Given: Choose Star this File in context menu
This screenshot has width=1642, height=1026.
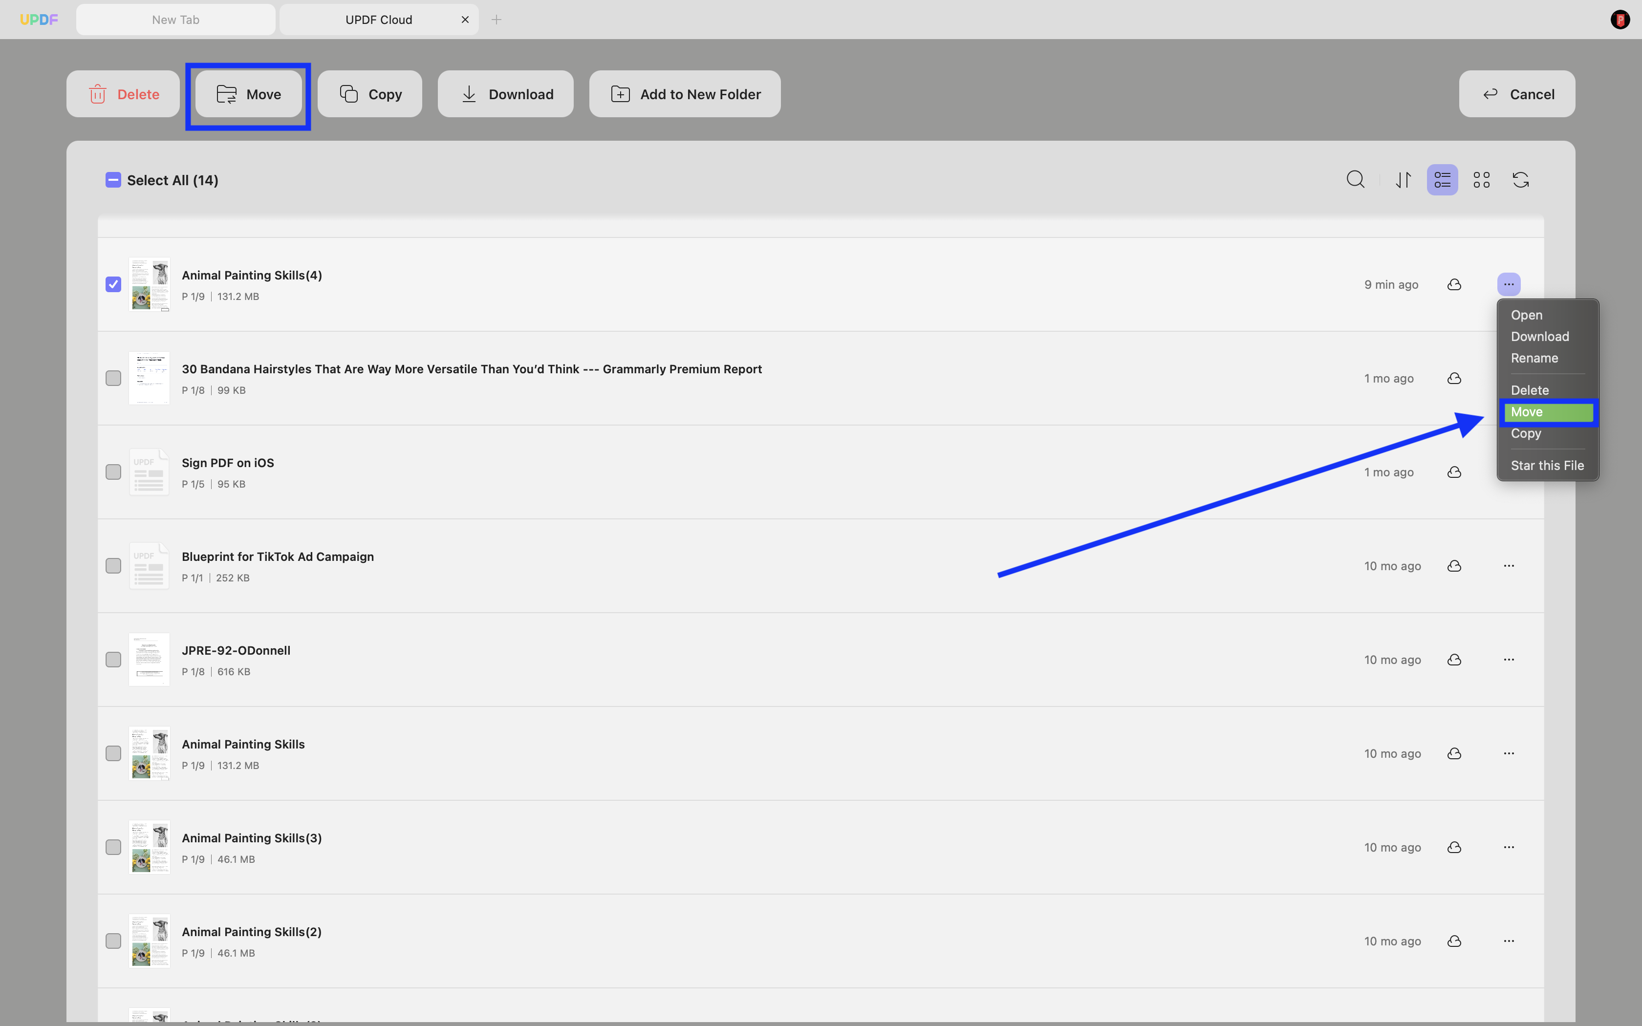Looking at the screenshot, I should pyautogui.click(x=1548, y=466).
